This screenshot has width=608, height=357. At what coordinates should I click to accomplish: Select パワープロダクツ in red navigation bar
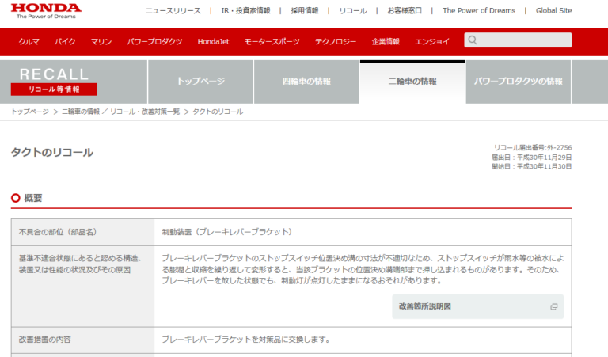(x=154, y=41)
